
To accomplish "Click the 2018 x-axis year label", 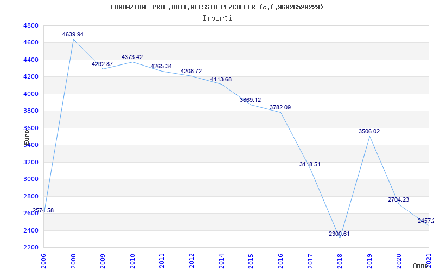I will coord(340,261).
